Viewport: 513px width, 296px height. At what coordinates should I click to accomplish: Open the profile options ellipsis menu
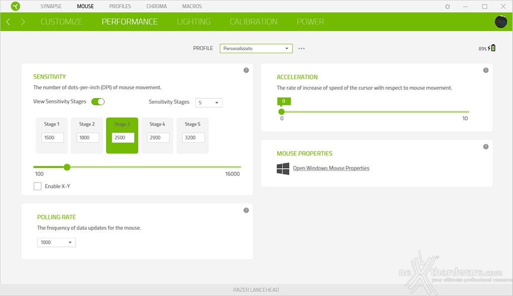click(301, 49)
